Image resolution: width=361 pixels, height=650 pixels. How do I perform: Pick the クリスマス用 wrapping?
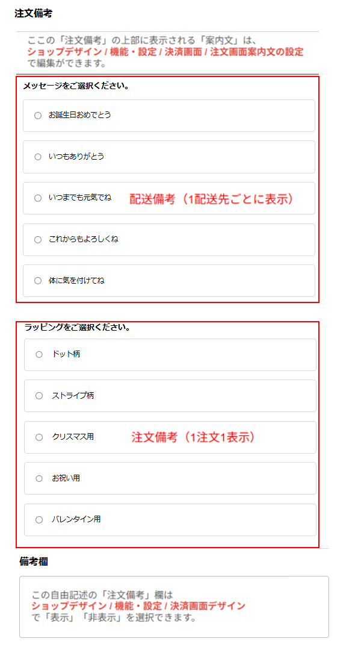tap(39, 437)
